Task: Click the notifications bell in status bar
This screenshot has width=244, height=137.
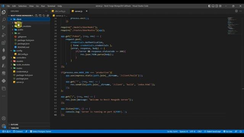Action: (x=241, y=131)
